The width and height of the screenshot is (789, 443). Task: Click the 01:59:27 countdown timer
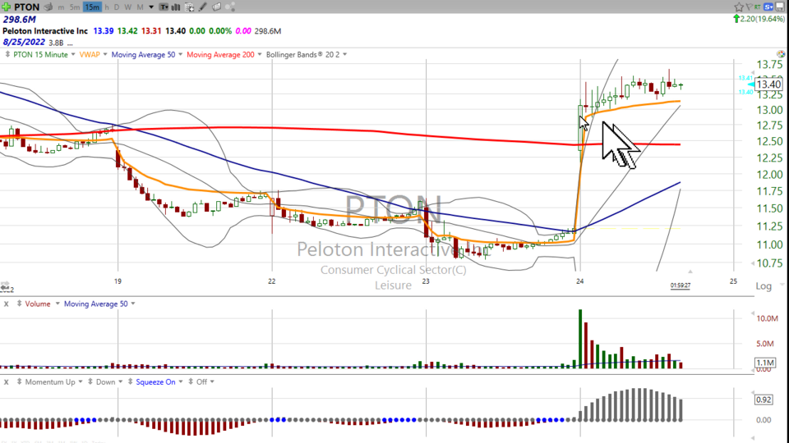(681, 285)
